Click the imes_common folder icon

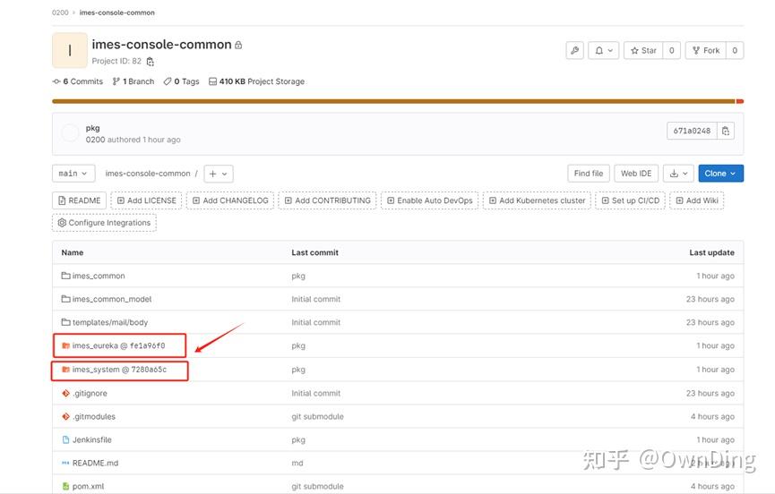65,276
